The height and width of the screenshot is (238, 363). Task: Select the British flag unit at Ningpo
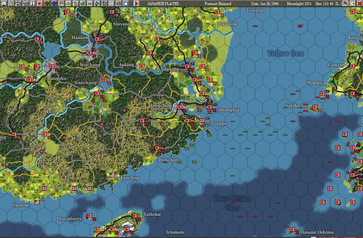(202, 120)
